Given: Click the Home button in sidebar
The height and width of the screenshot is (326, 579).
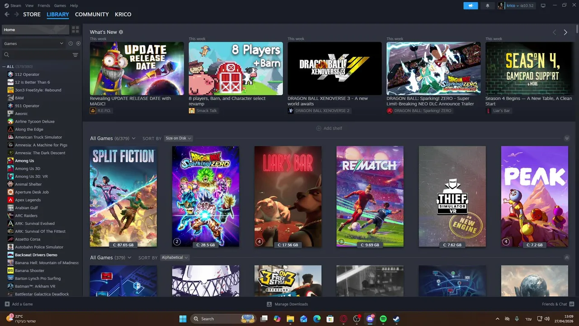Looking at the screenshot, I should coord(35,29).
